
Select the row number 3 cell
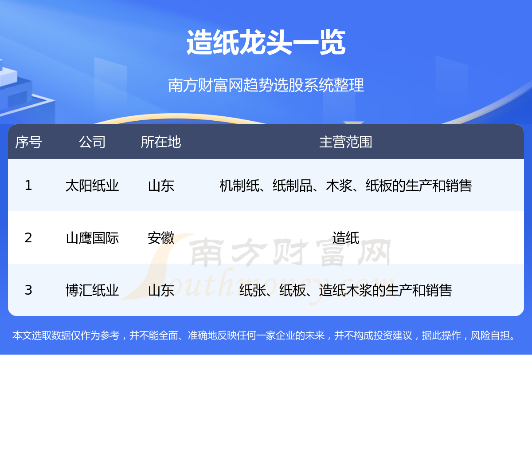[x=28, y=290]
